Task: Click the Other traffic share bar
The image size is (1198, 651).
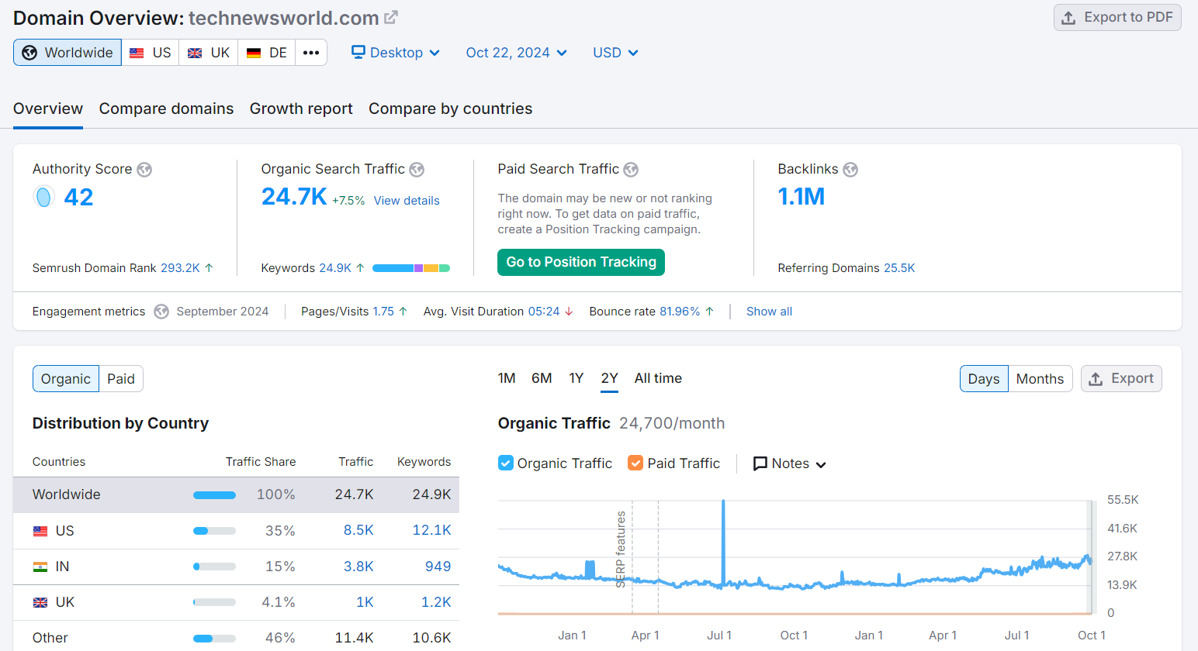Action: tap(214, 639)
